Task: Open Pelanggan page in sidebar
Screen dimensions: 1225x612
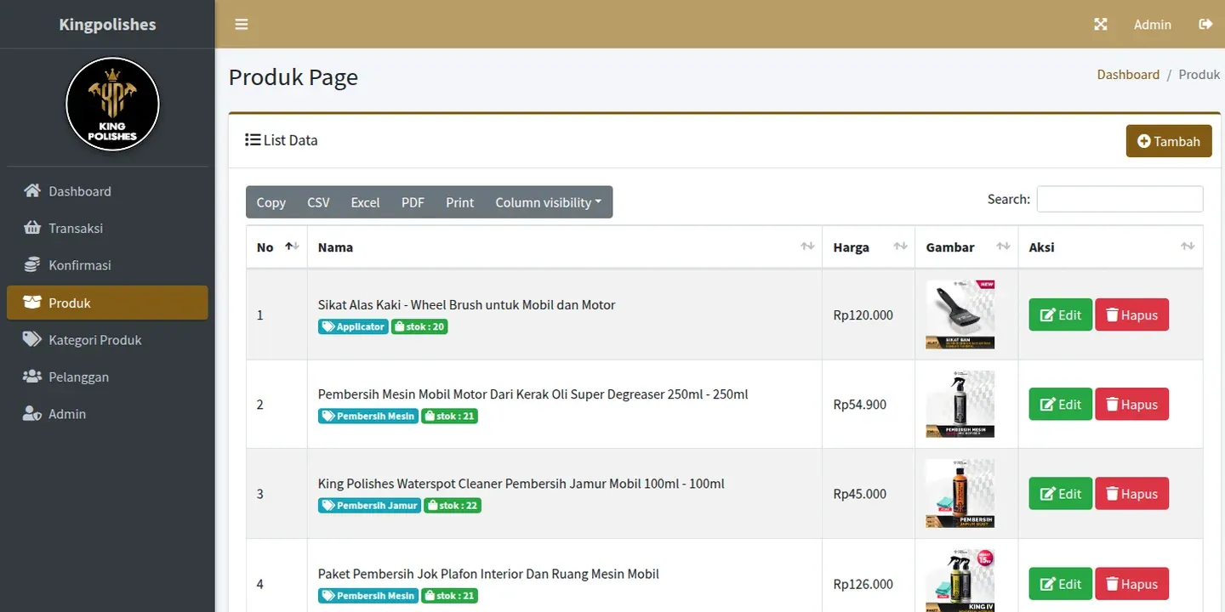Action: coord(107,377)
